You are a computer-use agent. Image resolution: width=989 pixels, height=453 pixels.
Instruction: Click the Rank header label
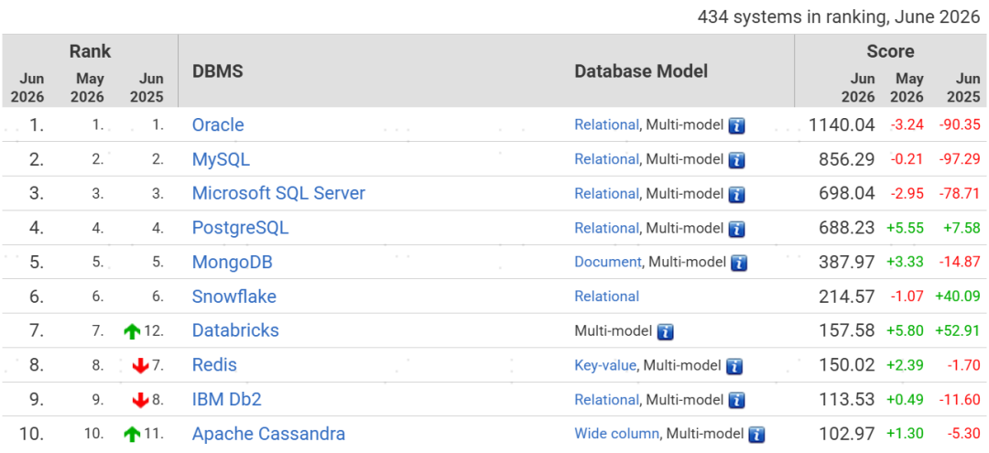90,51
